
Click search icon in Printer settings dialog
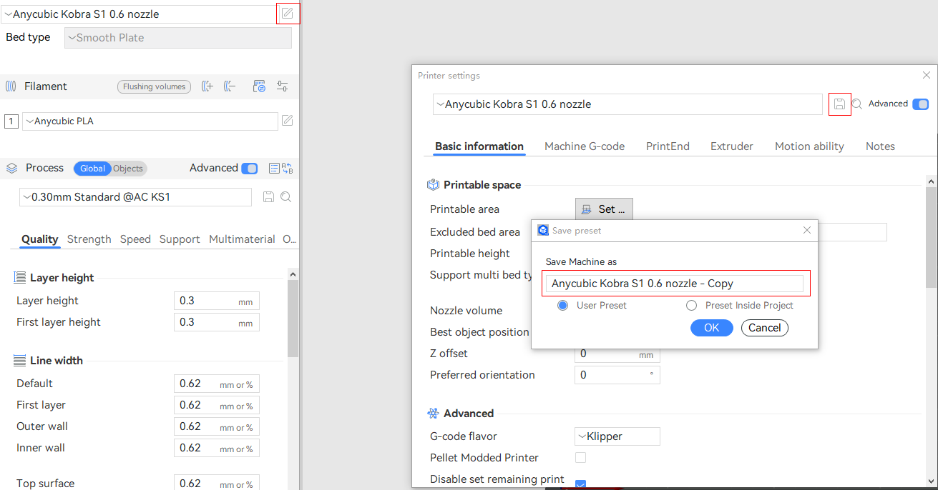[x=857, y=104]
